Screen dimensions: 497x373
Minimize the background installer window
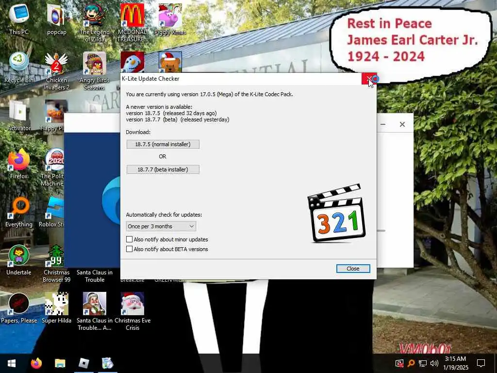click(x=383, y=124)
